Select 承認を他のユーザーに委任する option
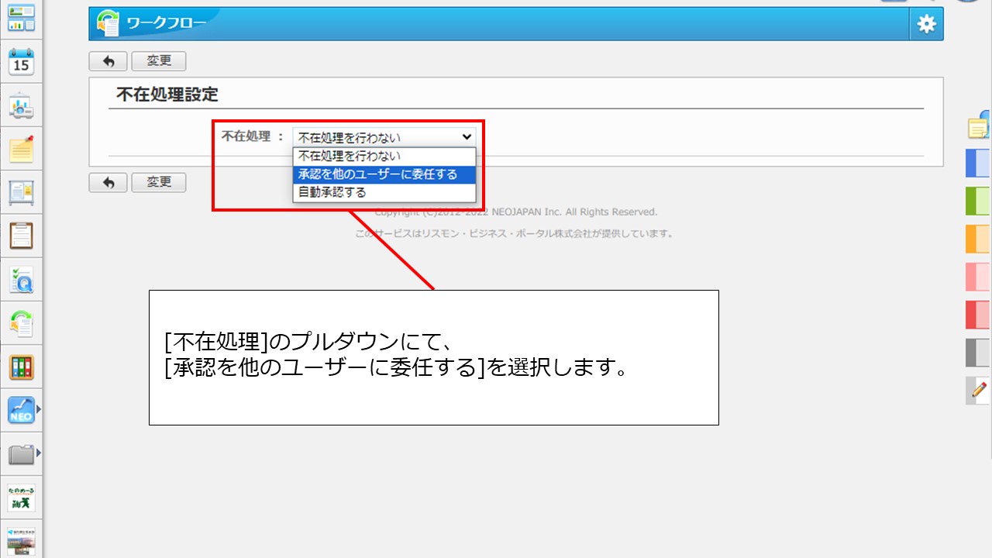This screenshot has height=558, width=992. pyautogui.click(x=384, y=174)
